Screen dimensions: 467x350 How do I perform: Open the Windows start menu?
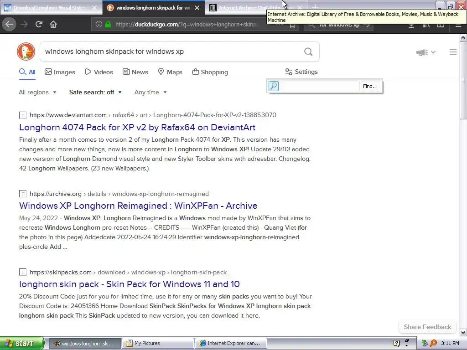pos(22,343)
